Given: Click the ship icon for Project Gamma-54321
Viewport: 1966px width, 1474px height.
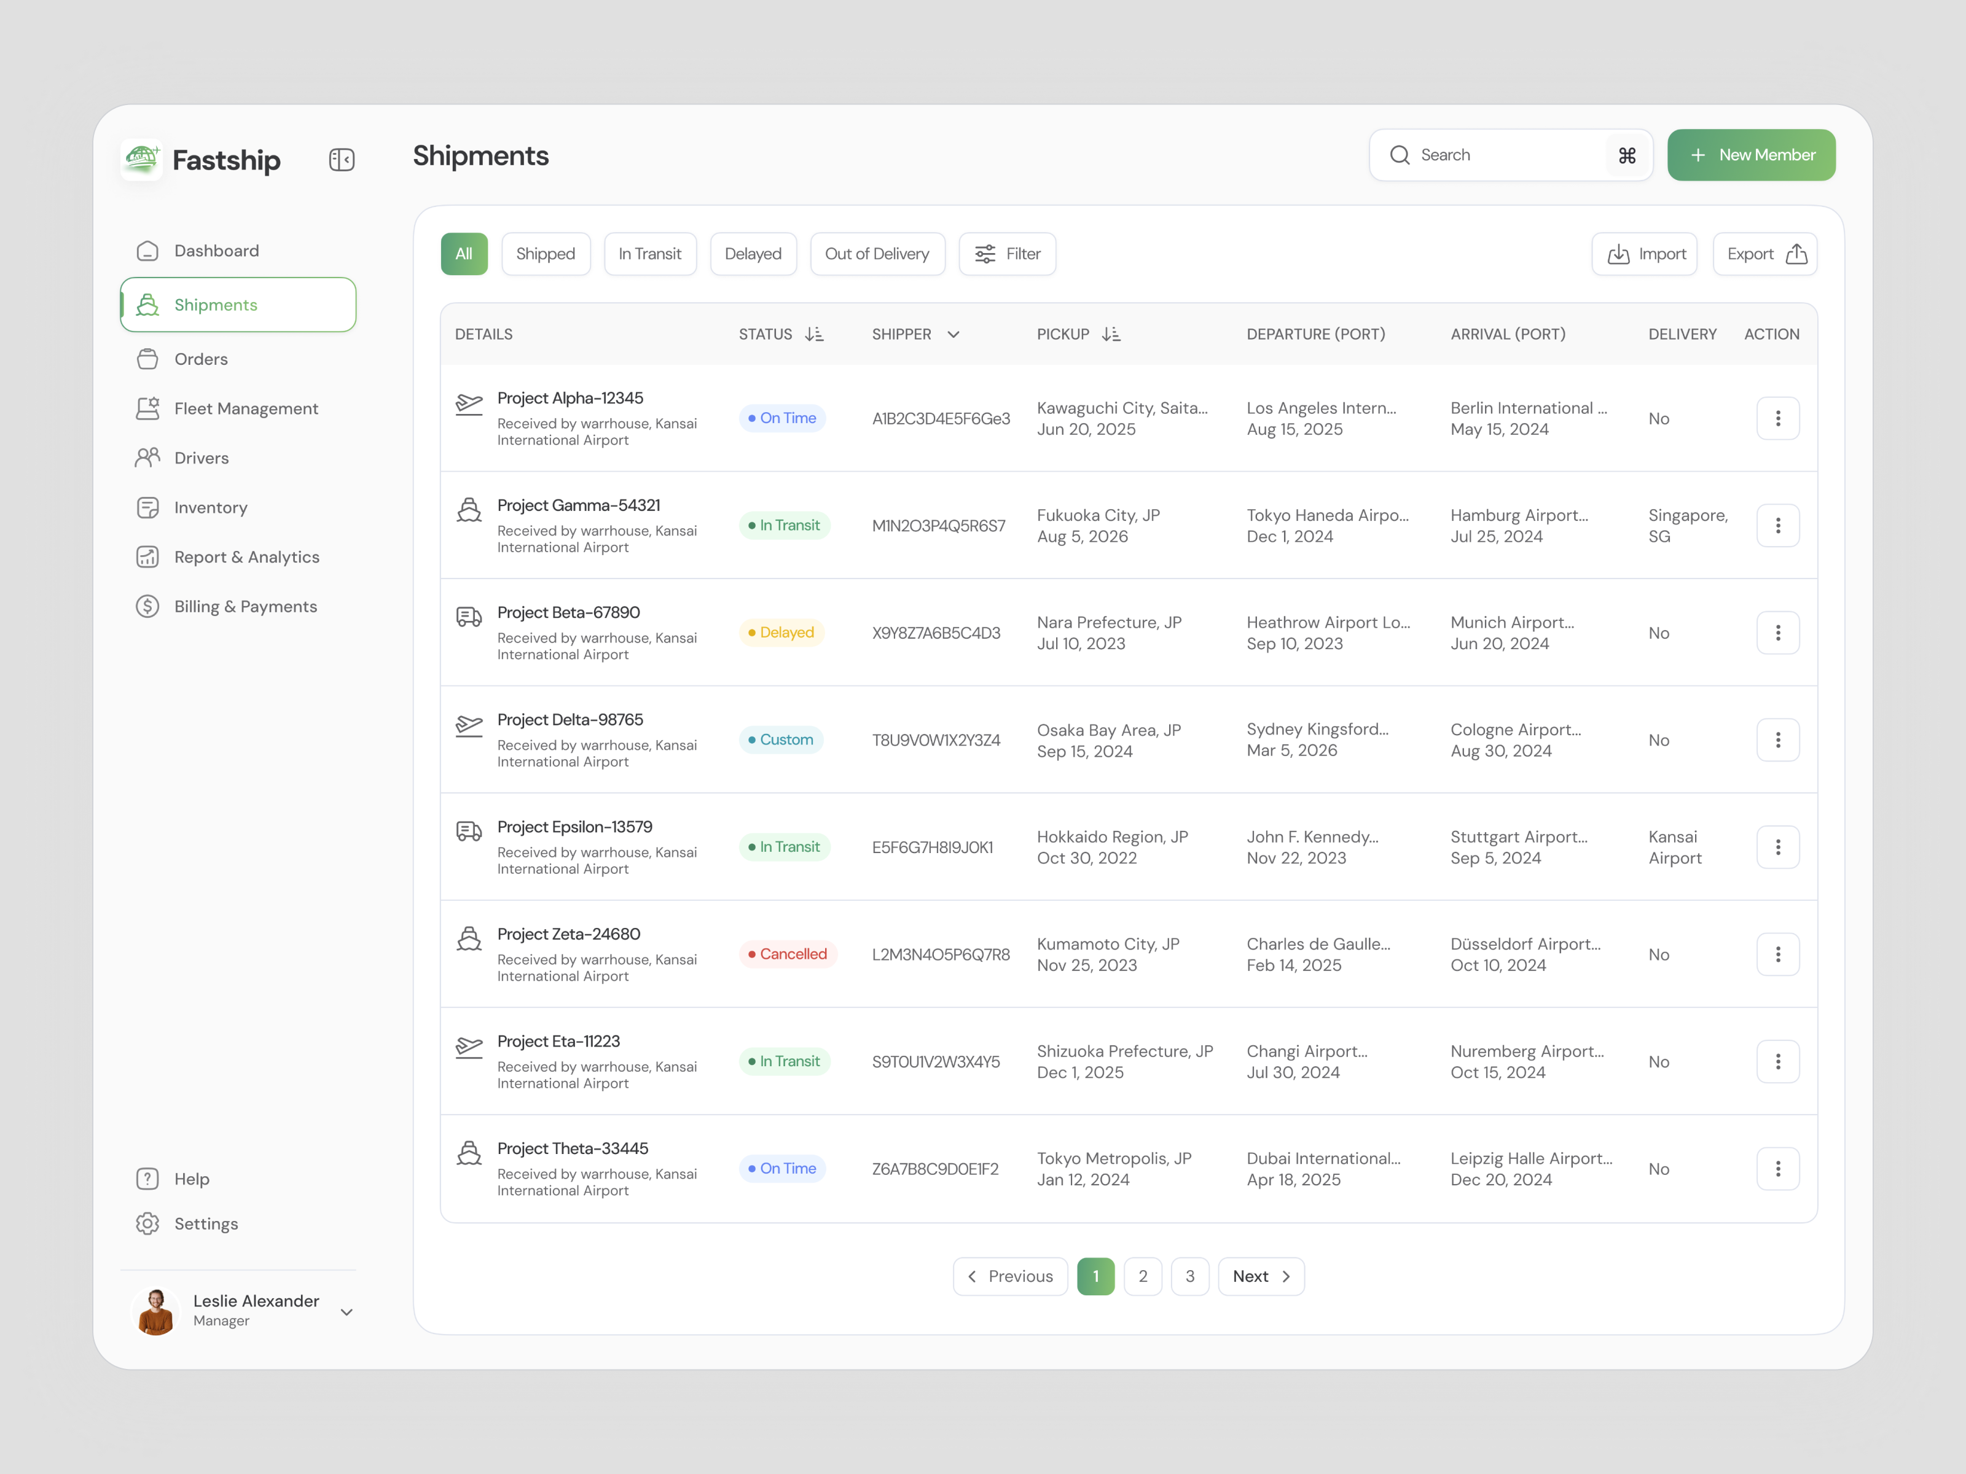Looking at the screenshot, I should 468,510.
